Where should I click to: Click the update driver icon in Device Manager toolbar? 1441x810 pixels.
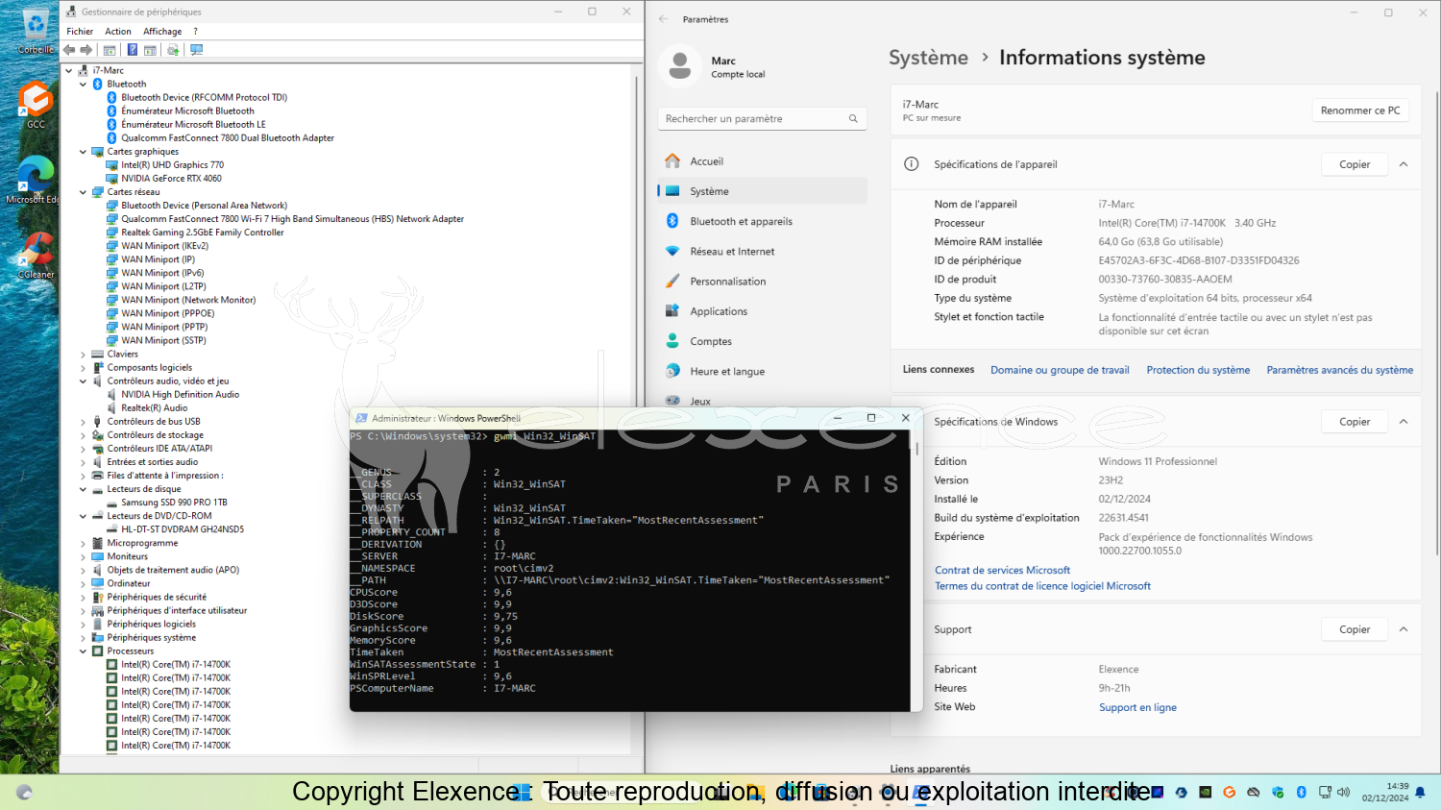[x=173, y=50]
